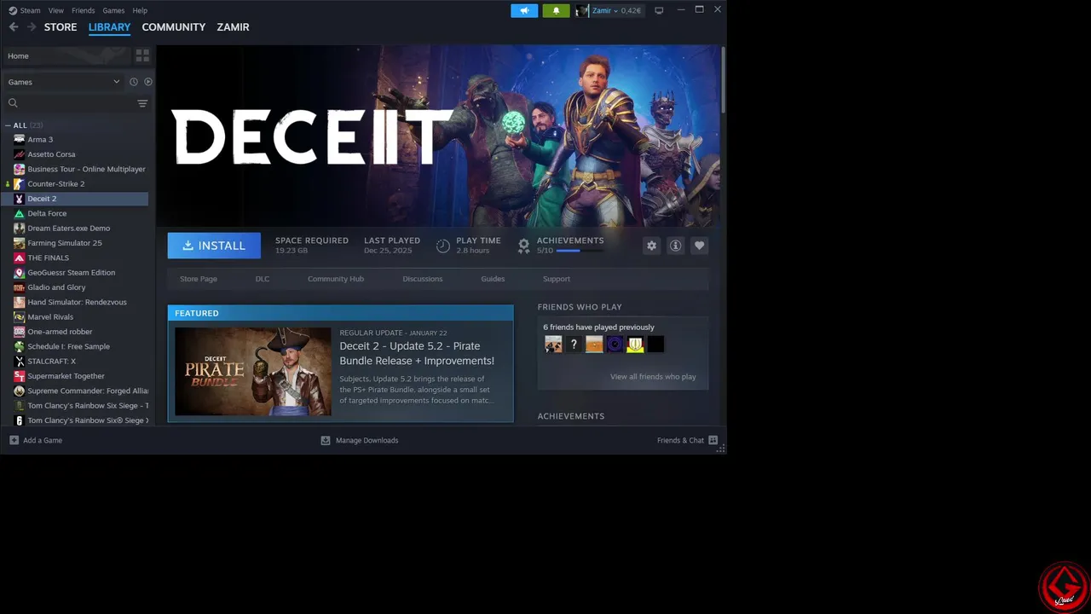This screenshot has width=1091, height=614.
Task: Open the announcements megaphone button
Action: [x=524, y=10]
